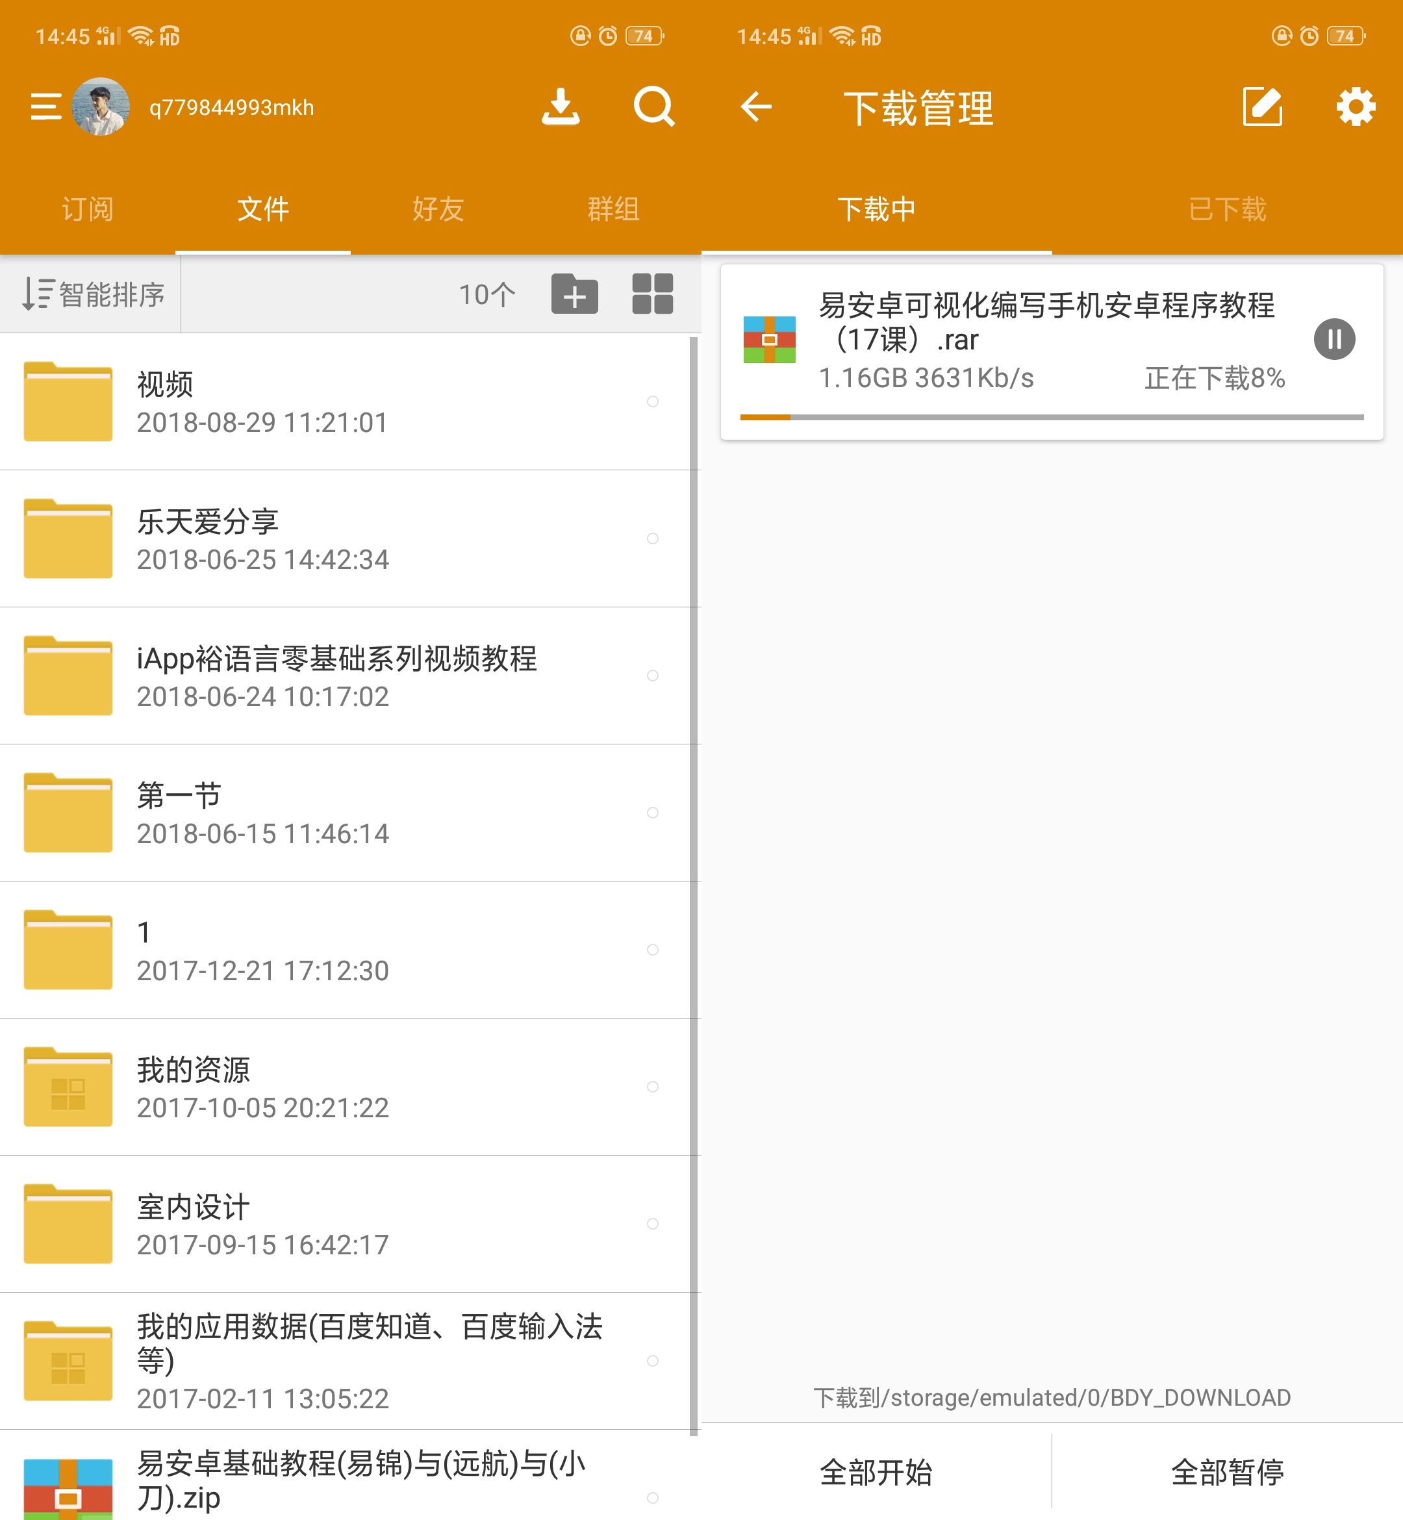The width and height of the screenshot is (1403, 1520).
Task: Tap the 全部暂停 button
Action: (1227, 1471)
